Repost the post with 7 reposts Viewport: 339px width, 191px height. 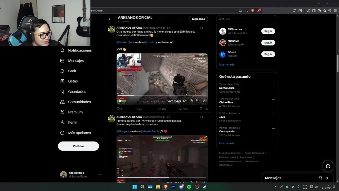tap(140, 109)
